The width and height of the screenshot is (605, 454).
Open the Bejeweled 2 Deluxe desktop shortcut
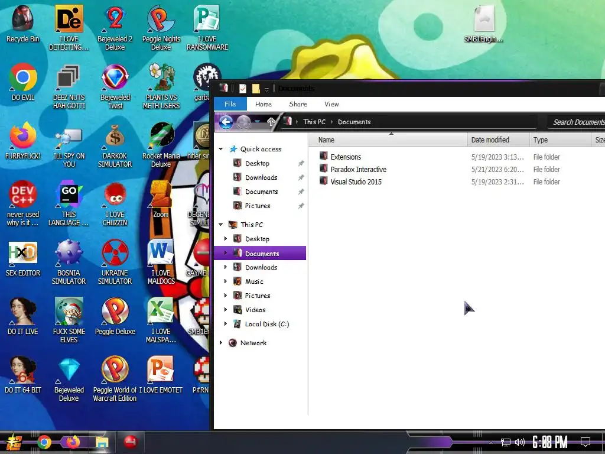[115, 28]
